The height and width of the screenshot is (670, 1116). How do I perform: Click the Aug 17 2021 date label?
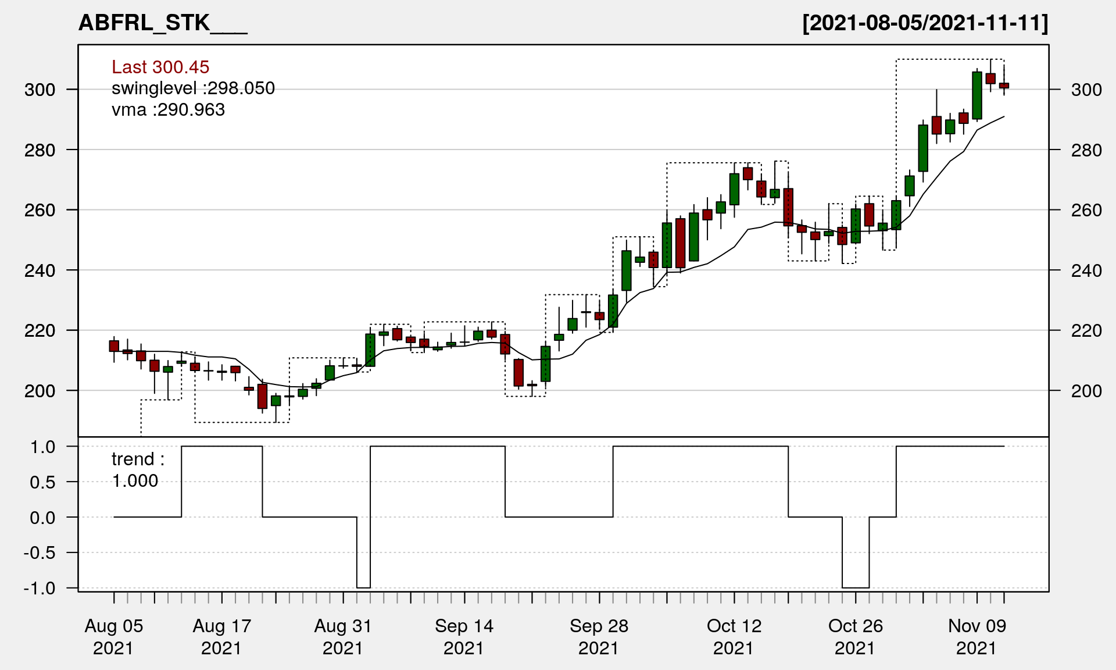[x=221, y=636]
